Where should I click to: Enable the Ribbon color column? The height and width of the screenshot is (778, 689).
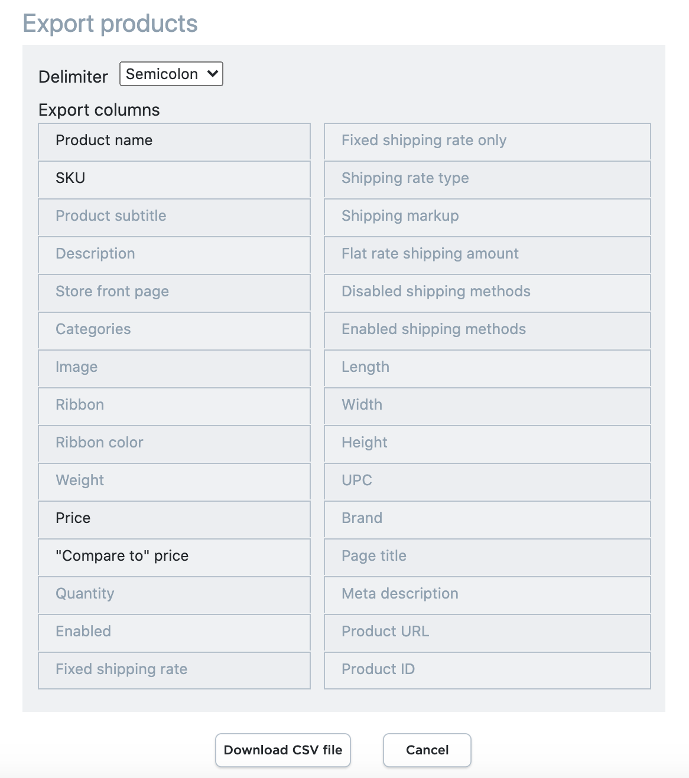tap(174, 443)
